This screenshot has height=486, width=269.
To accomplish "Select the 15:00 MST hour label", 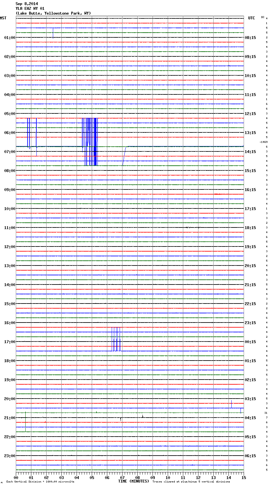I will [x=10, y=304].
